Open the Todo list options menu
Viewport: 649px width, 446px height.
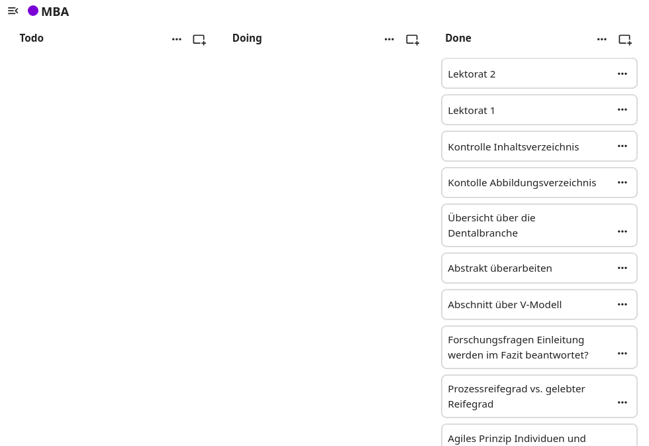point(177,40)
